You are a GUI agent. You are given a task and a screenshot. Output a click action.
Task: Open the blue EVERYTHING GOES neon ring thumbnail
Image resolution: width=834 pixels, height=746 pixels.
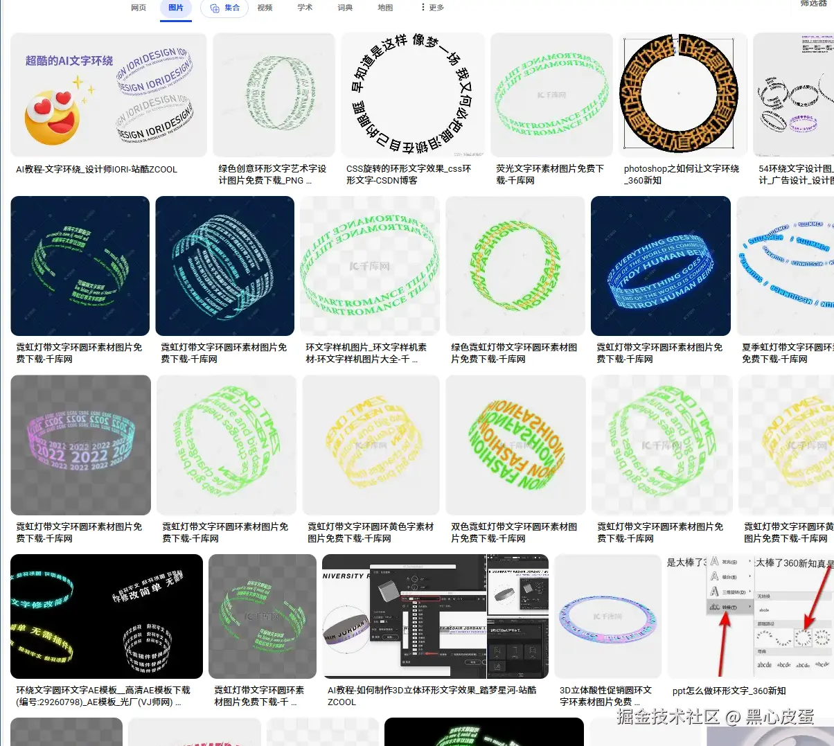point(661,266)
